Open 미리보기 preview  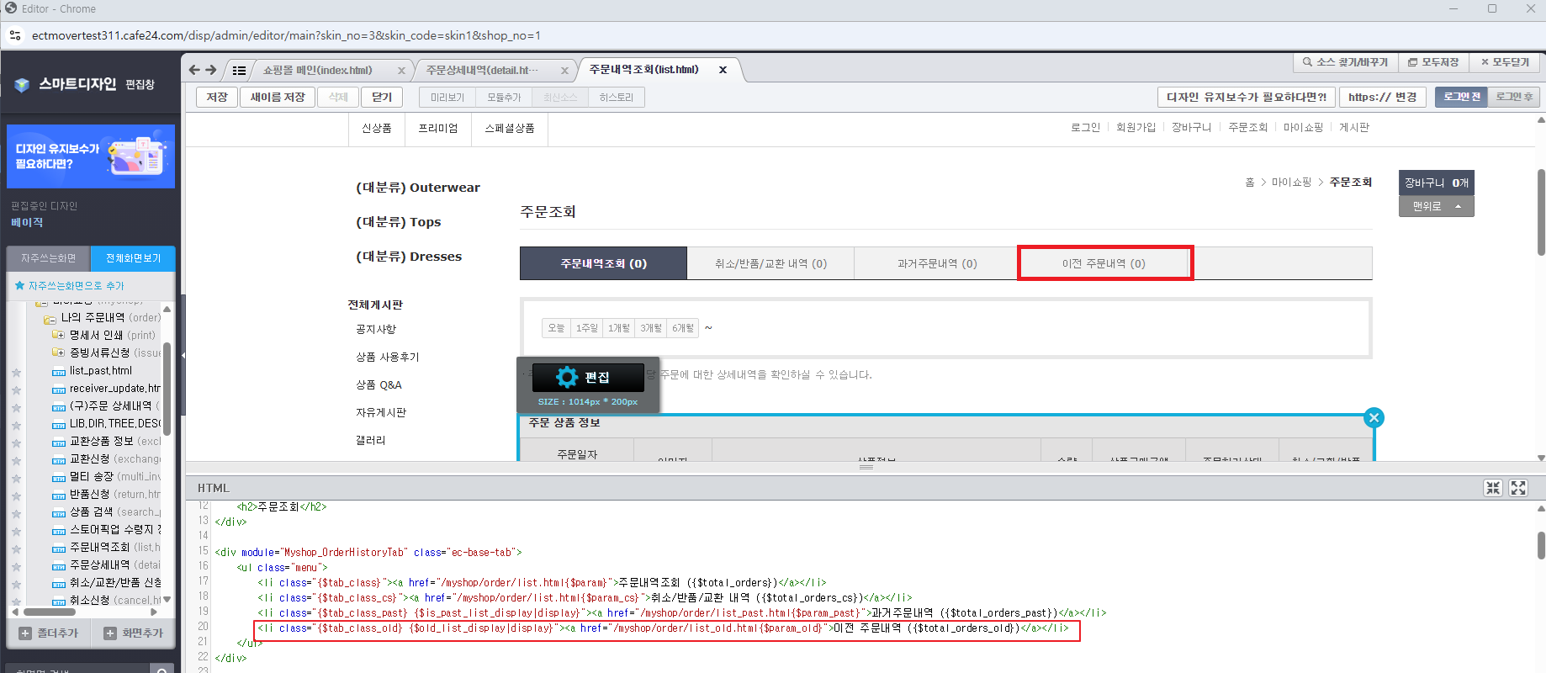click(447, 98)
